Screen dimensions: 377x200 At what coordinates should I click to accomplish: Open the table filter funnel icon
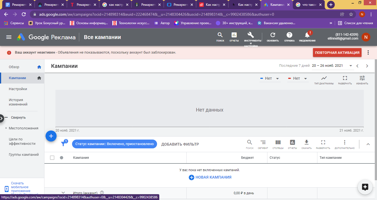pos(64,143)
